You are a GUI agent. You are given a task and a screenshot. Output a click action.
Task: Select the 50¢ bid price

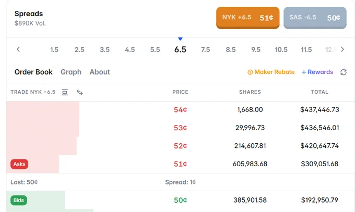(x=180, y=200)
